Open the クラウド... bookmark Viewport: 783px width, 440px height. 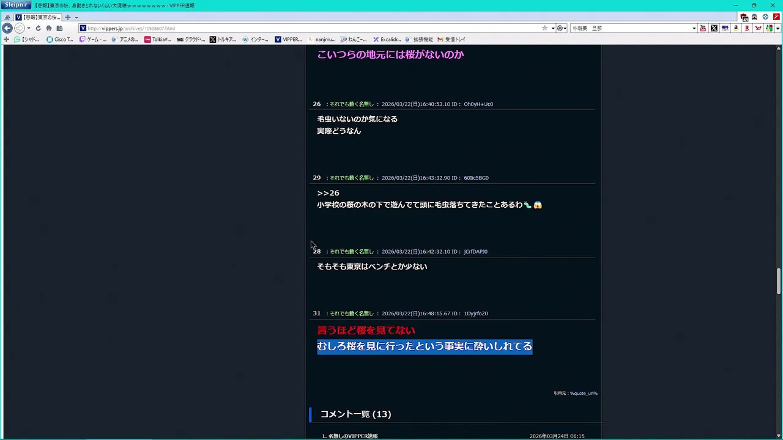191,39
